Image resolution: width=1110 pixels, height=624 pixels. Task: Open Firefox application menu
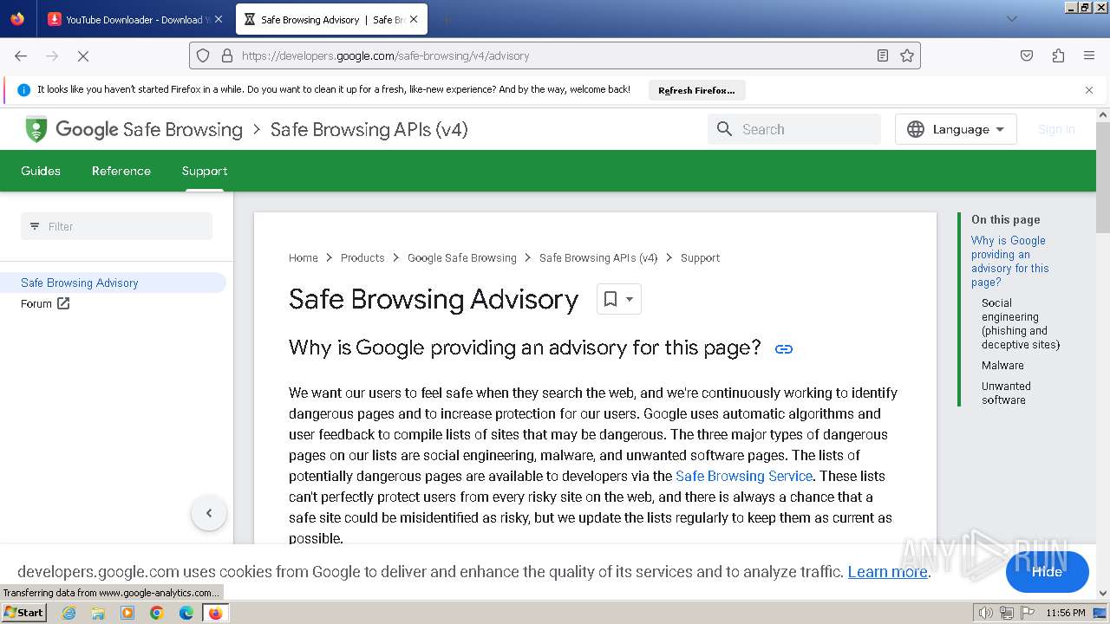1089,55
